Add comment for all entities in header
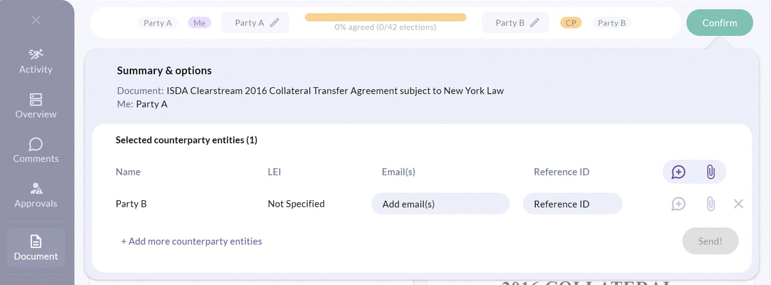The width and height of the screenshot is (771, 285). (x=678, y=172)
